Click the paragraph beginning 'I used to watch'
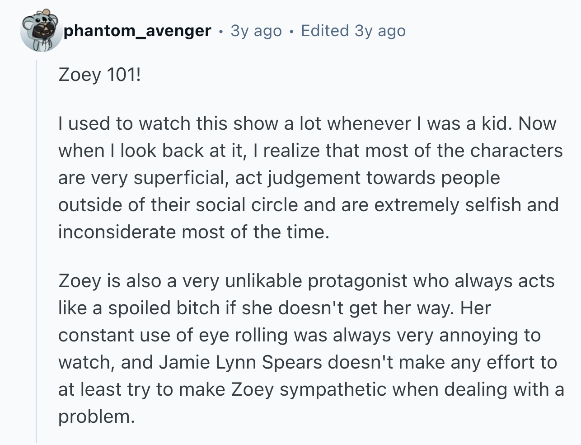 (x=310, y=178)
